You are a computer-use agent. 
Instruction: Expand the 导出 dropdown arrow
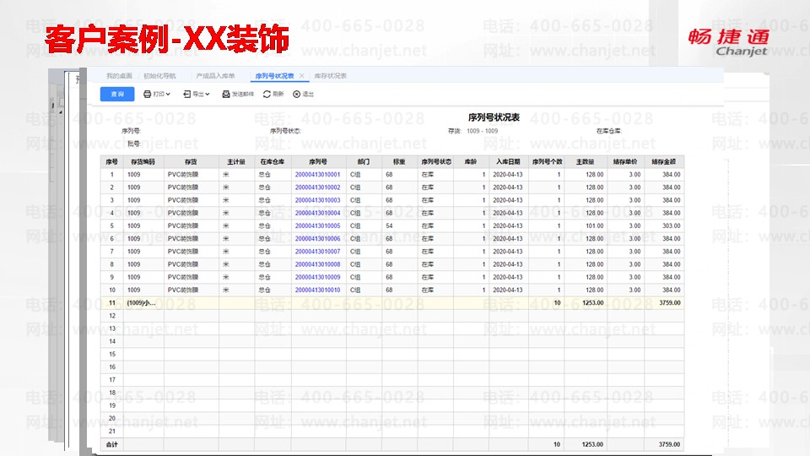point(208,95)
